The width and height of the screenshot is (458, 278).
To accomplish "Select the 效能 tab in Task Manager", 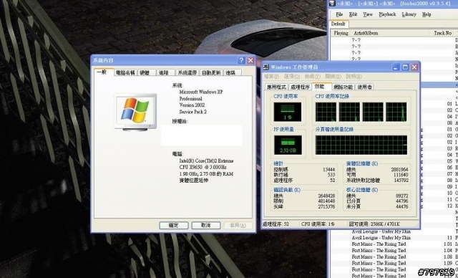I will click(x=321, y=86).
